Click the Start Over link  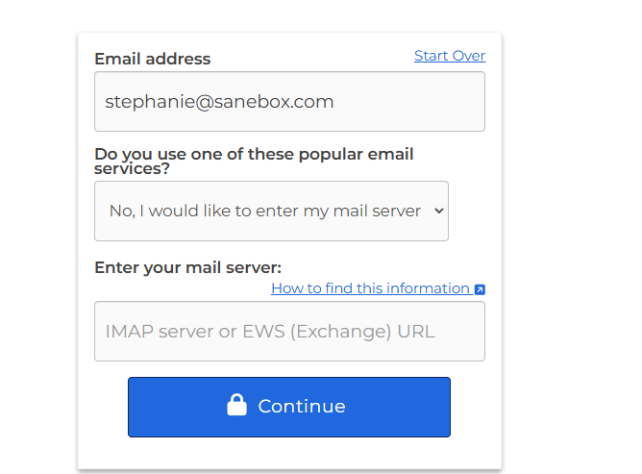point(450,56)
